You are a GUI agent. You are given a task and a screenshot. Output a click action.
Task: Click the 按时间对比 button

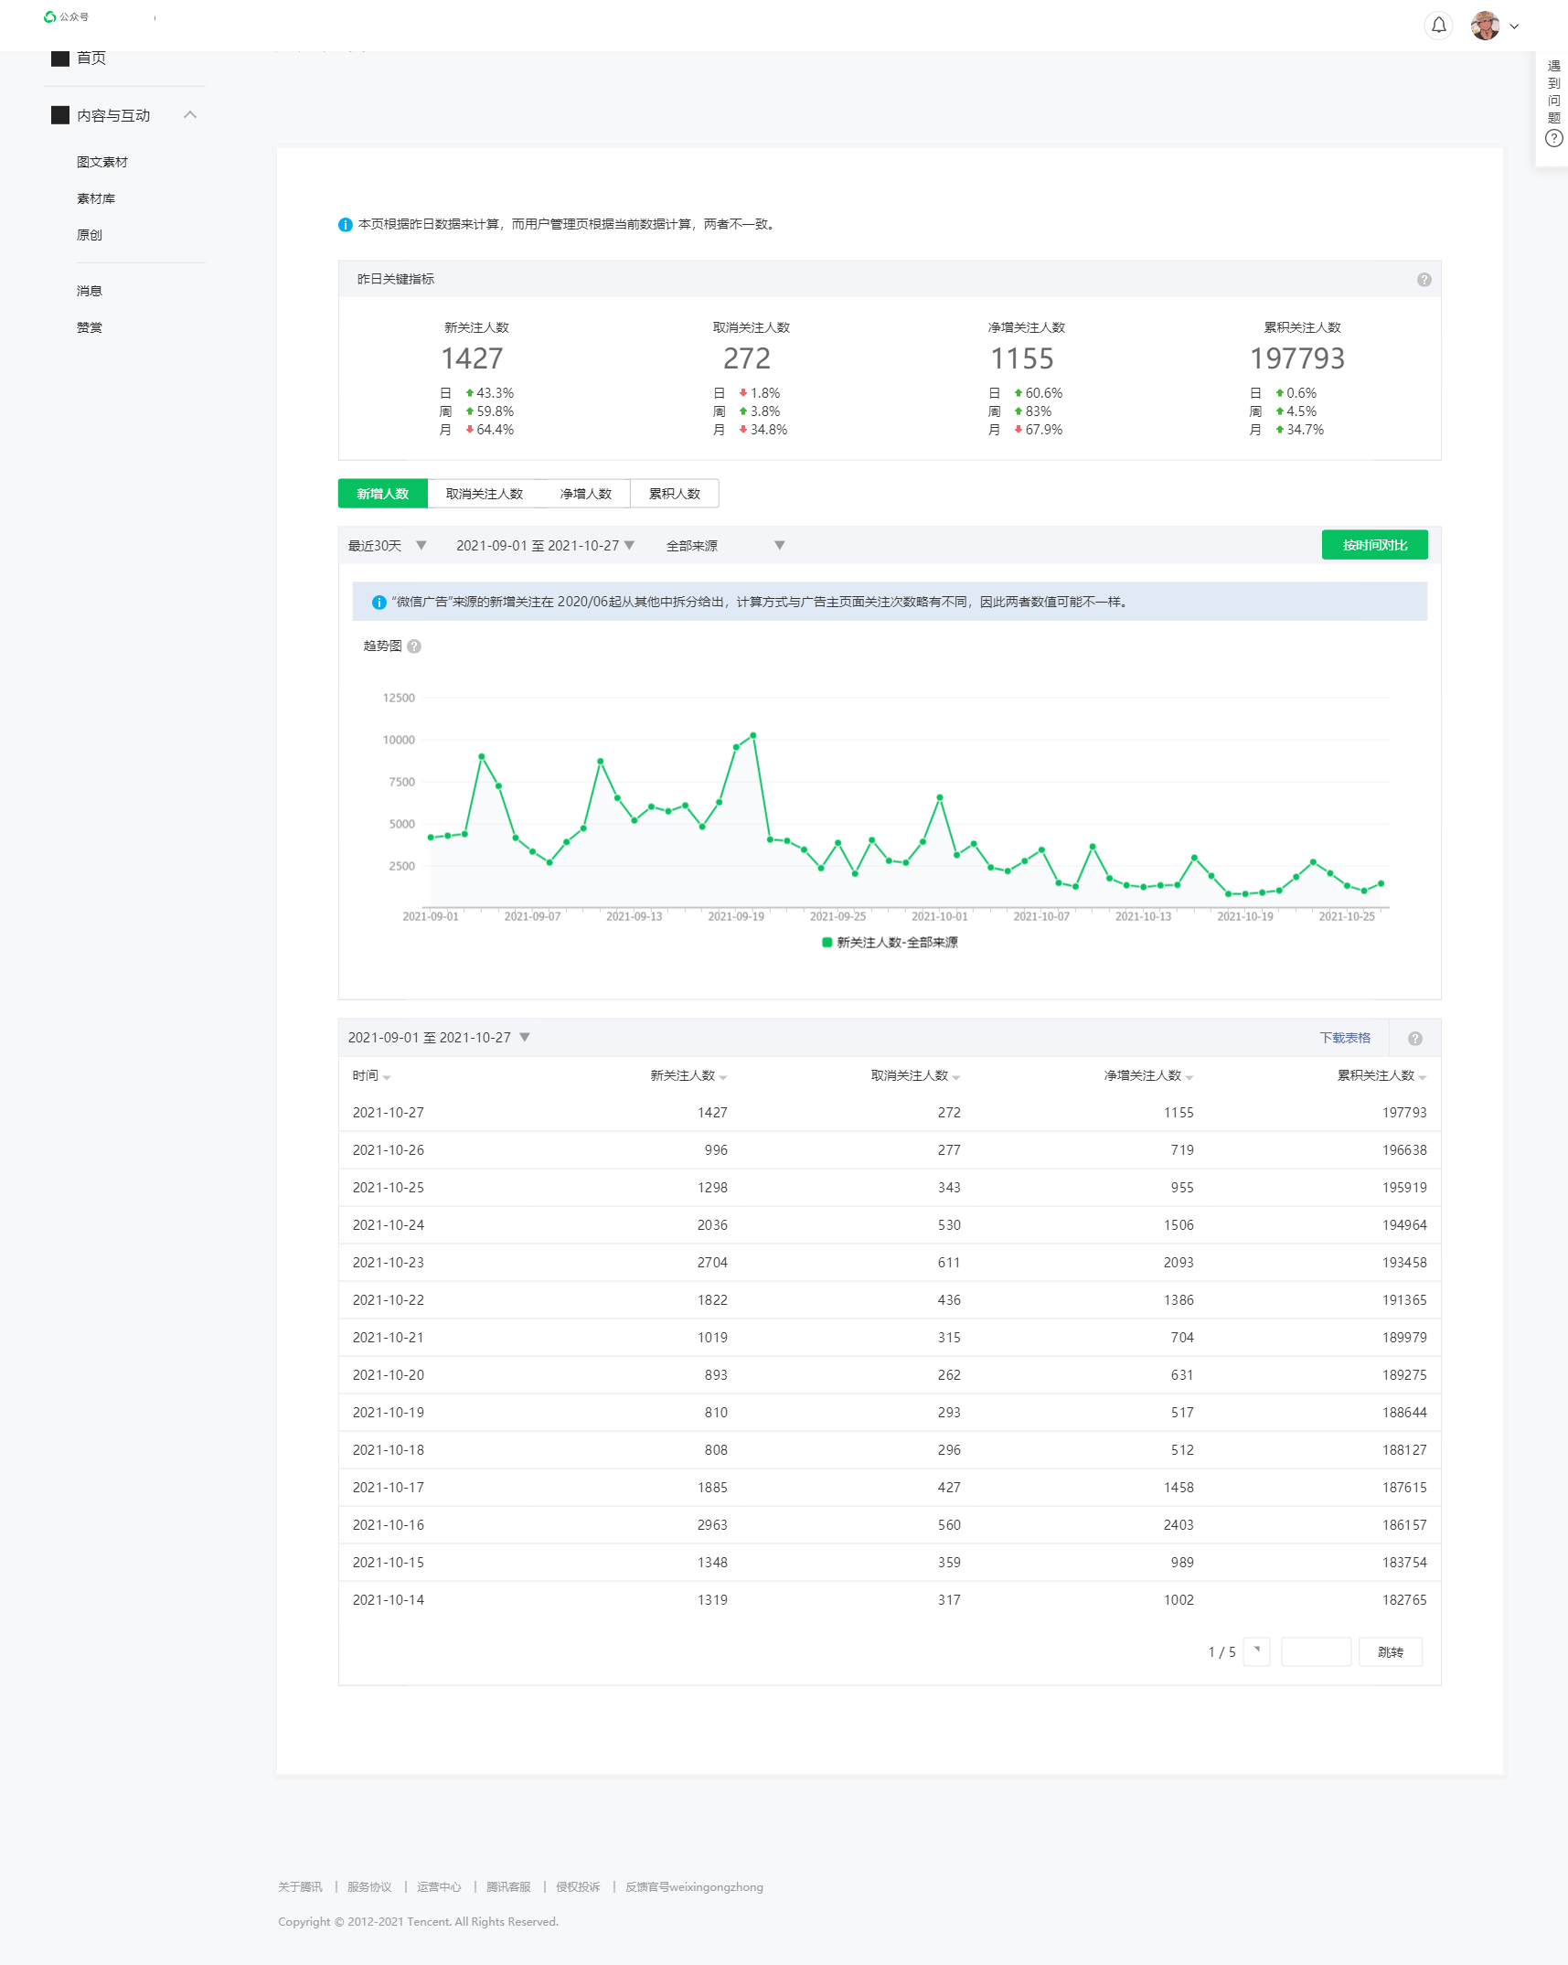click(x=1373, y=545)
